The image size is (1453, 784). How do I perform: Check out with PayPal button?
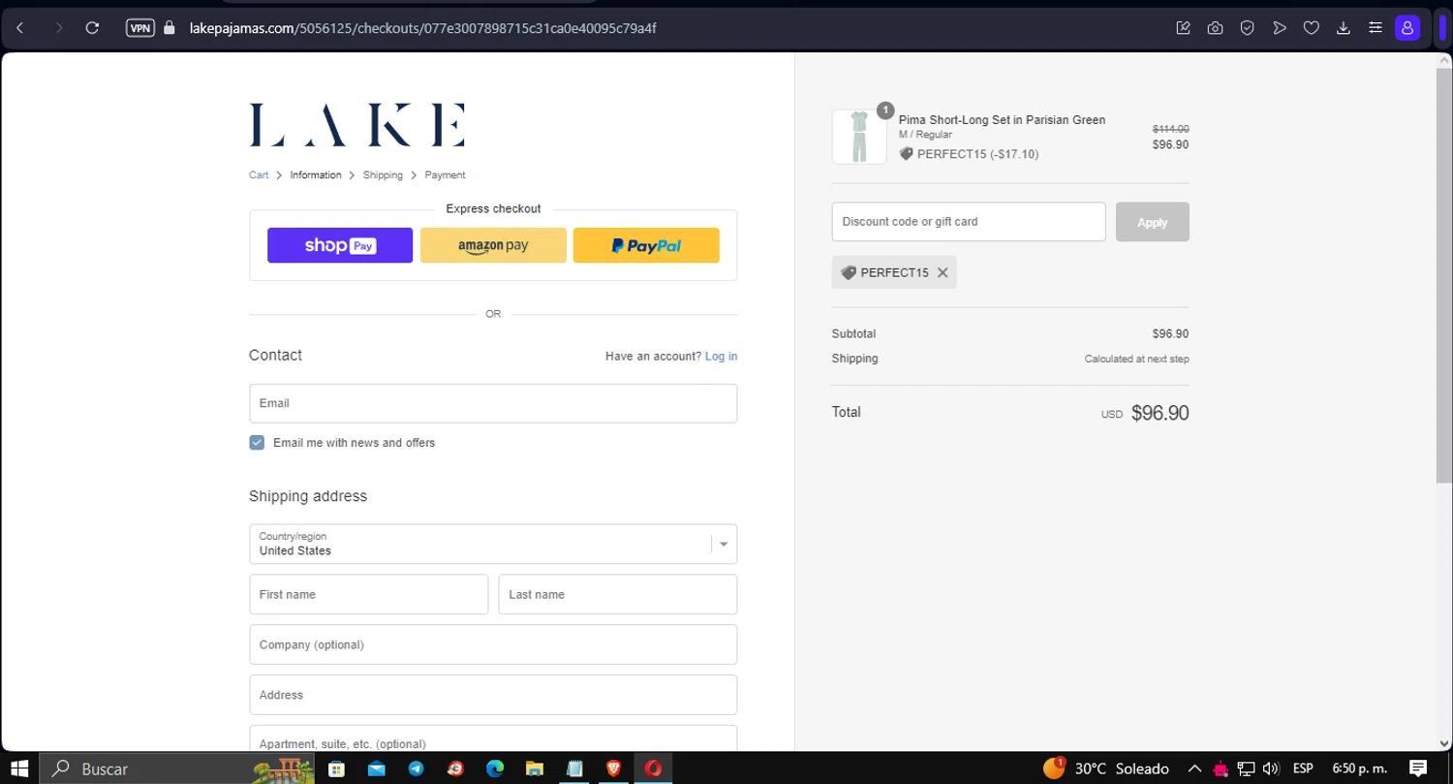tap(646, 245)
